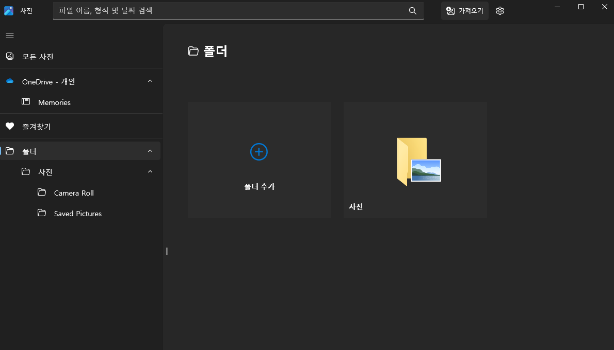
Task: Toggle the hamburger navigation menu
Action: click(10, 36)
